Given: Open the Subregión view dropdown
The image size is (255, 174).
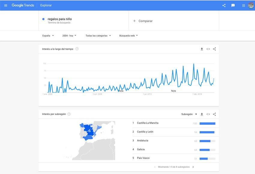Looking at the screenshot, I should click(x=189, y=114).
